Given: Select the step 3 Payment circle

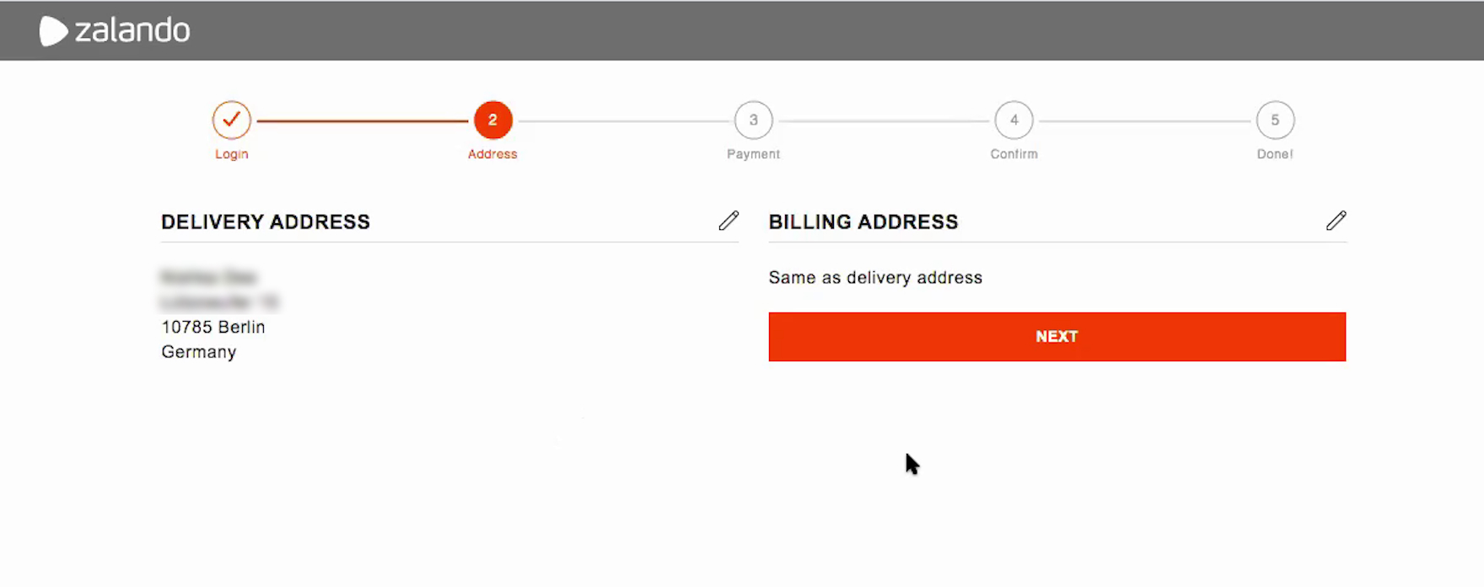Looking at the screenshot, I should [753, 120].
